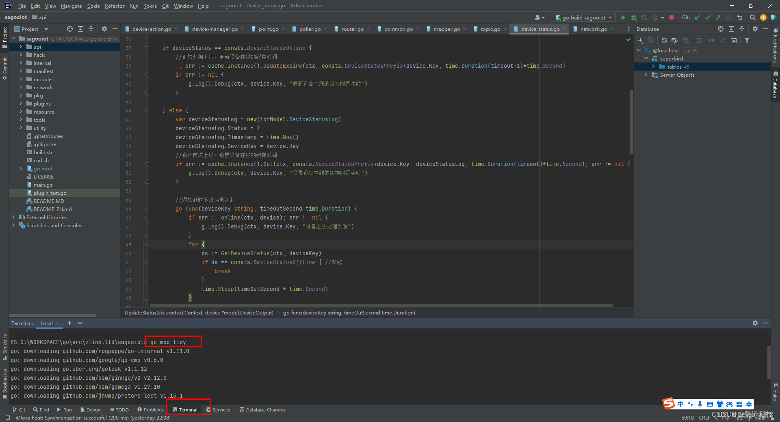Open data source properties wrench icon
Screen dimensions: 780x422
click(x=674, y=40)
